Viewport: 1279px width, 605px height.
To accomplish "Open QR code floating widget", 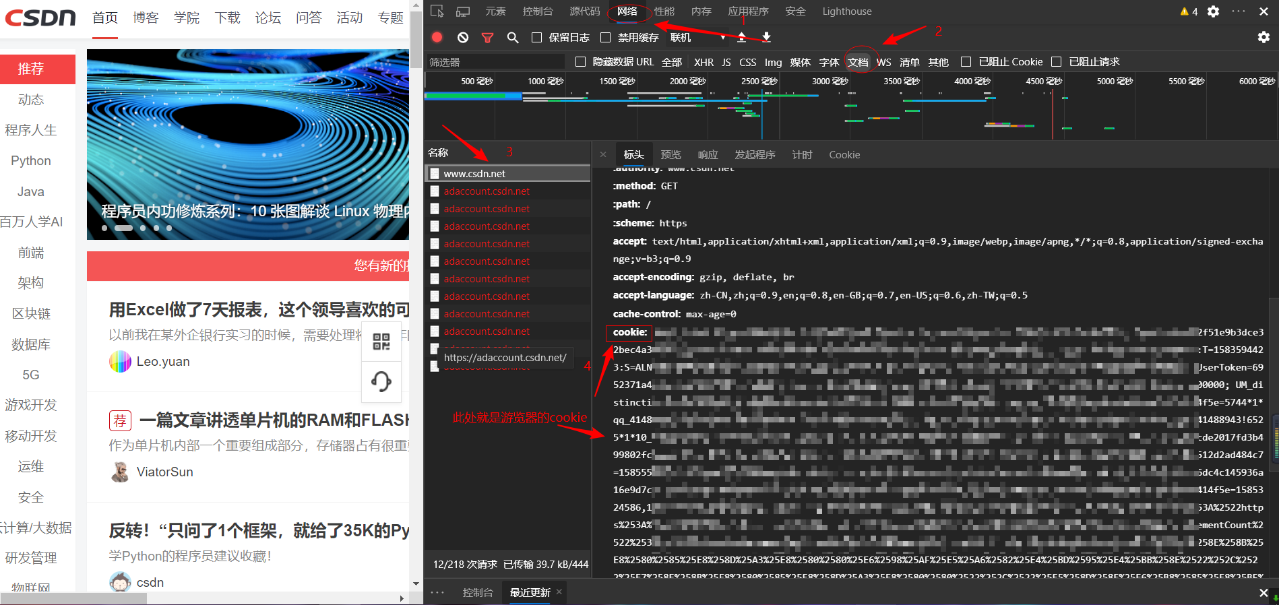I will (x=381, y=342).
